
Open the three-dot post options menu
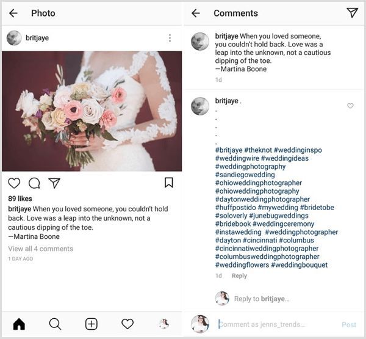click(x=170, y=38)
